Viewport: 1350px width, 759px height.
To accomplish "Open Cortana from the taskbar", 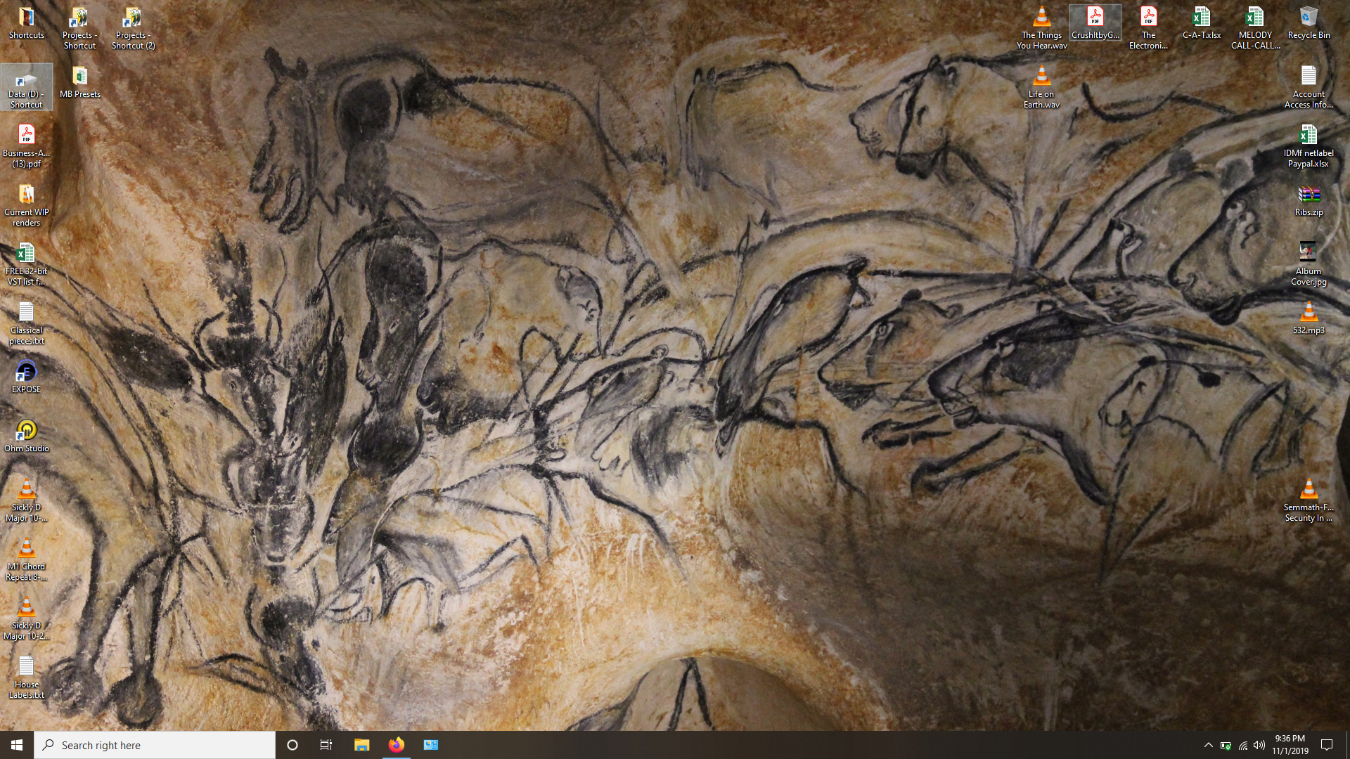I will [292, 745].
